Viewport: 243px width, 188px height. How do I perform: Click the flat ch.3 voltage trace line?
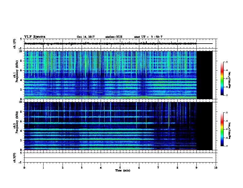[x=118, y=158]
